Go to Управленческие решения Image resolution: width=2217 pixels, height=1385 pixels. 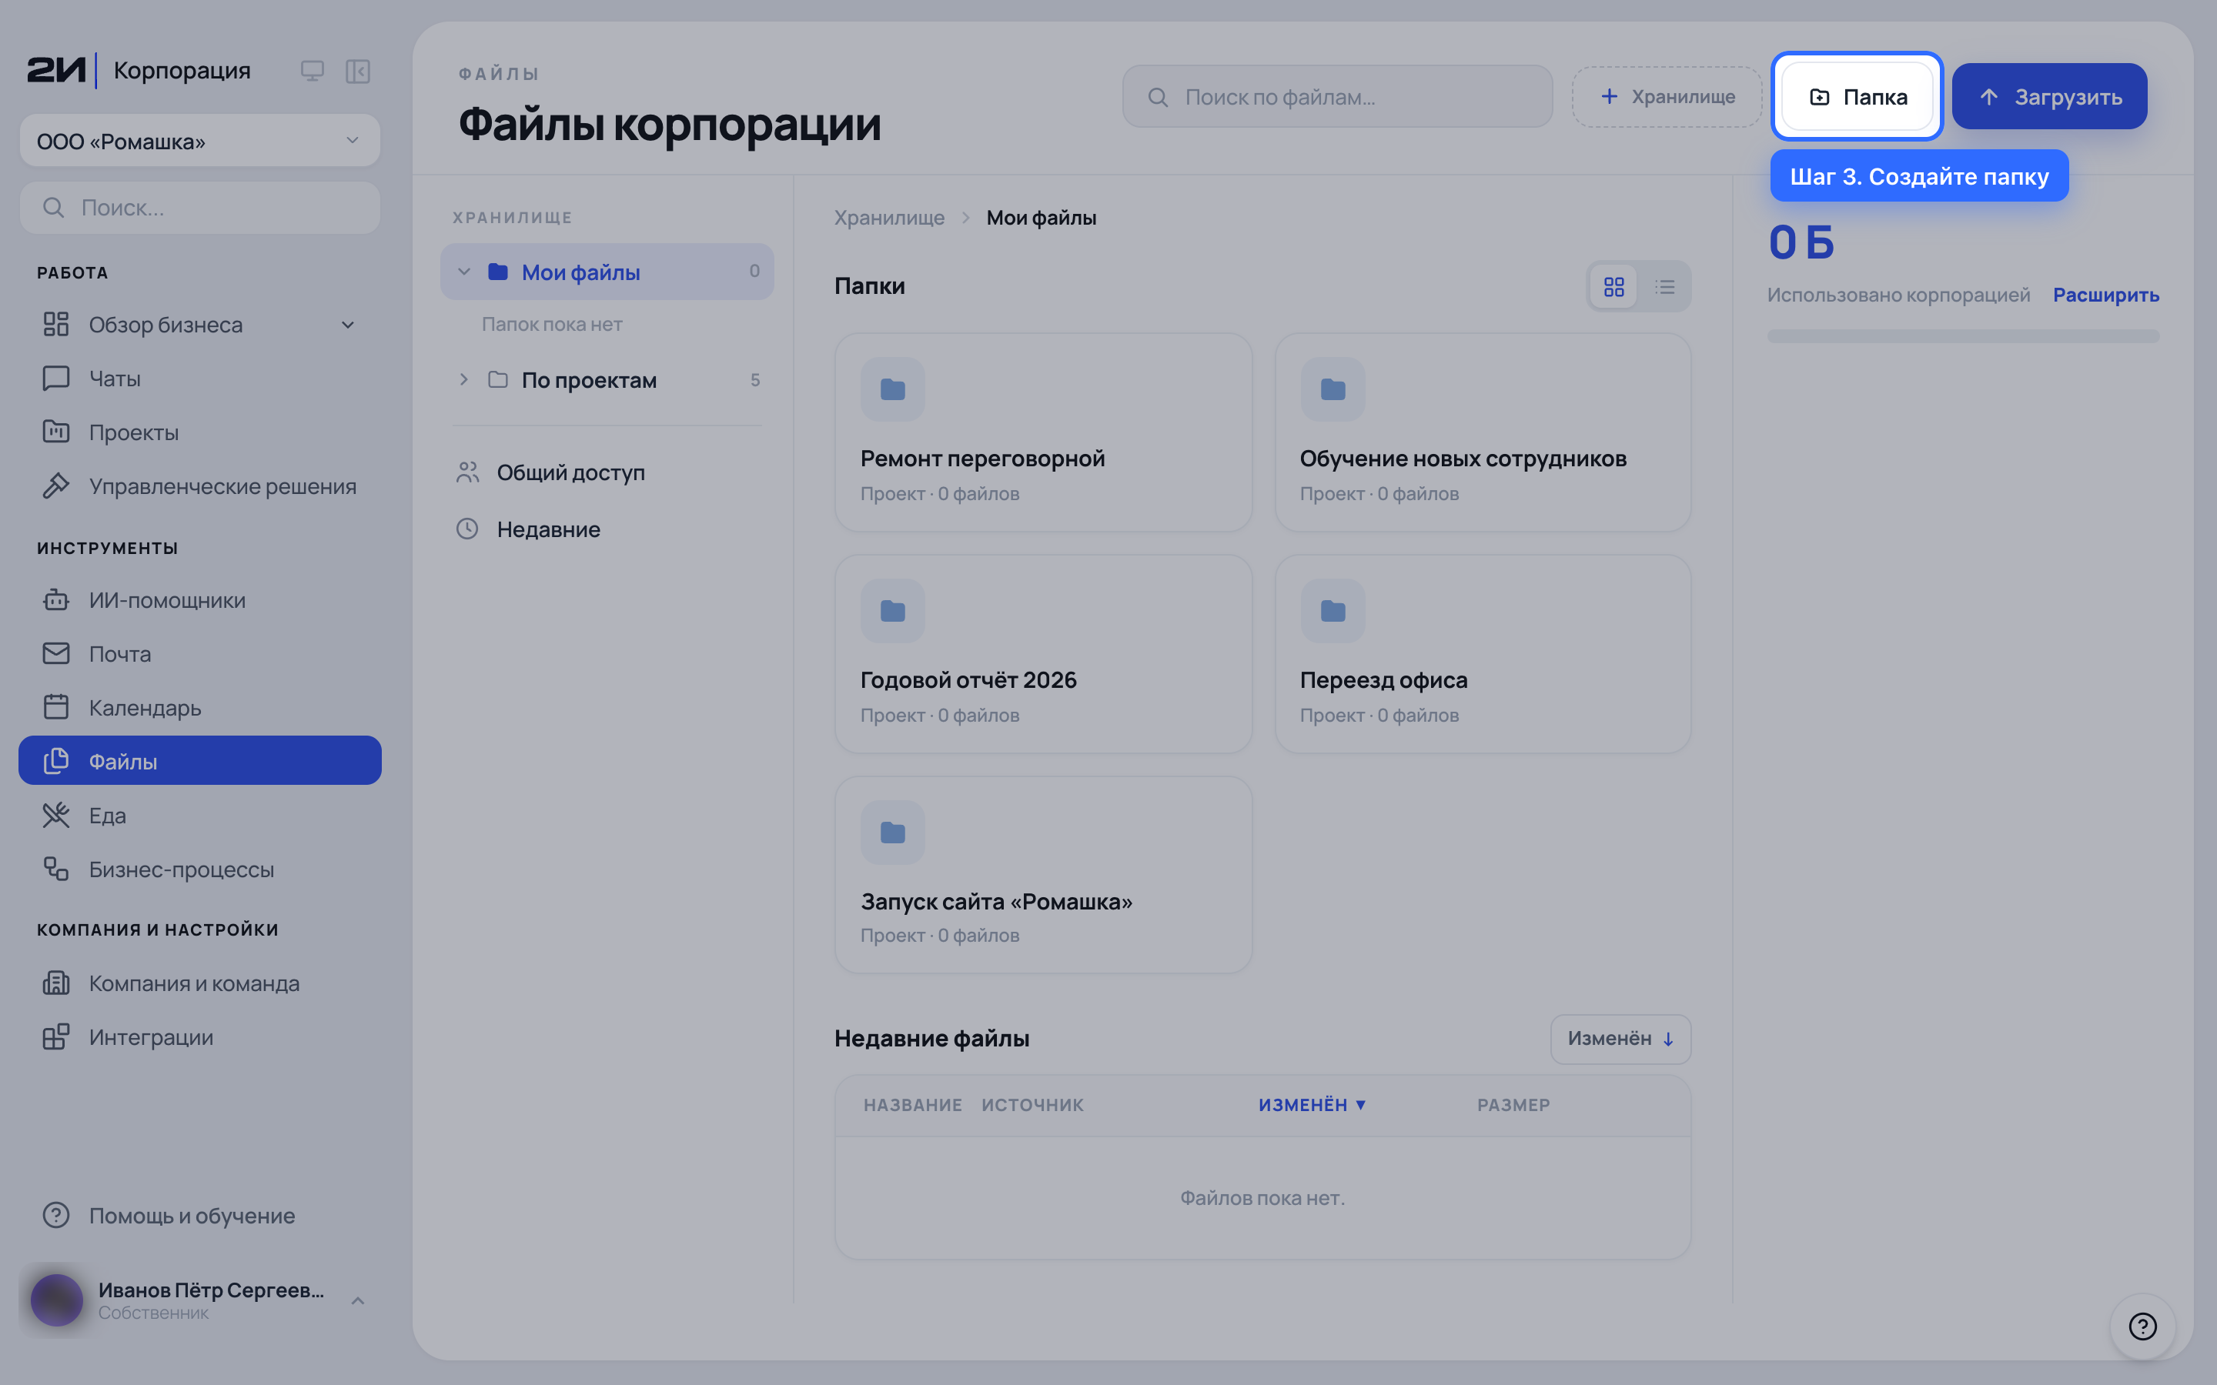[x=199, y=486]
